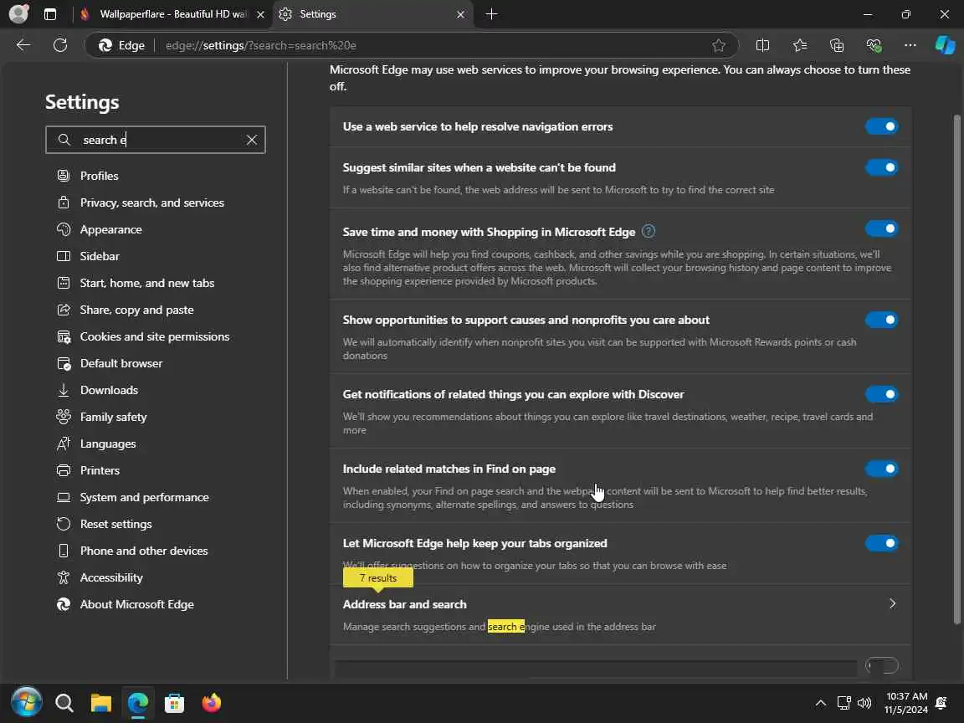This screenshot has width=964, height=723.
Task: Clear the settings search with X
Action: (251, 140)
